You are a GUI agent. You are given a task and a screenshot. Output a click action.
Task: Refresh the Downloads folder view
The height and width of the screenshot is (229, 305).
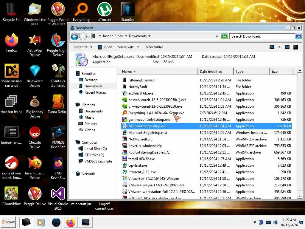[x=224, y=36]
